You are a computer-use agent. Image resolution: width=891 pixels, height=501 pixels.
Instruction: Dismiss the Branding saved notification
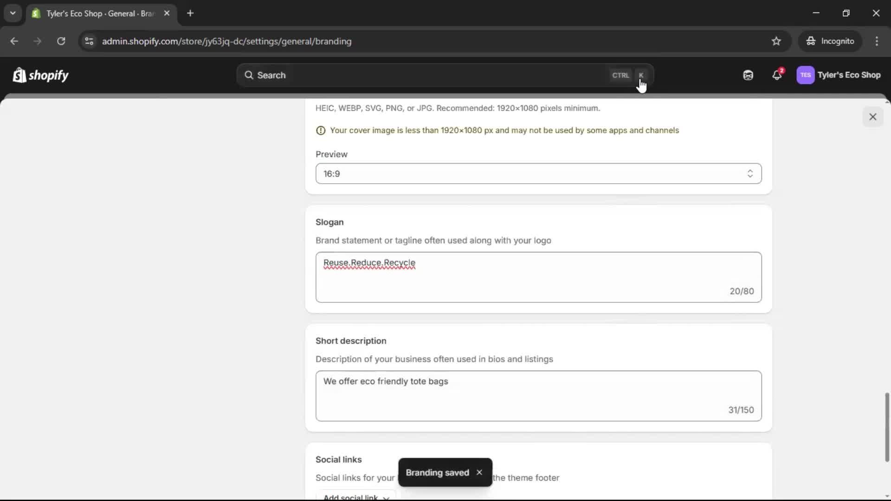click(x=479, y=472)
